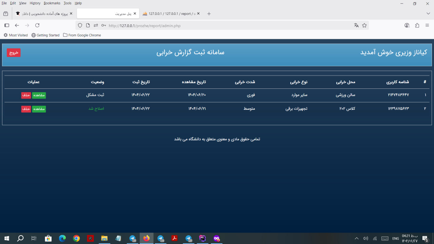This screenshot has height=244, width=434.
Task: Open the Firefox Extensions puzzle icon
Action: tap(417, 25)
